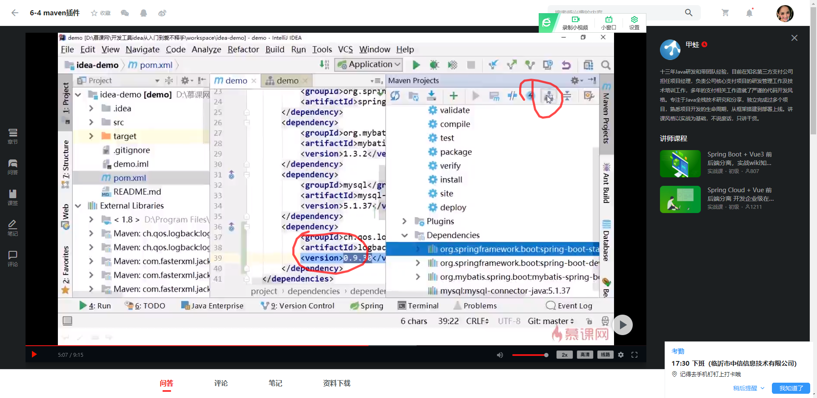Play the video with center play button
Image resolution: width=817 pixels, height=398 pixels.
click(623, 325)
